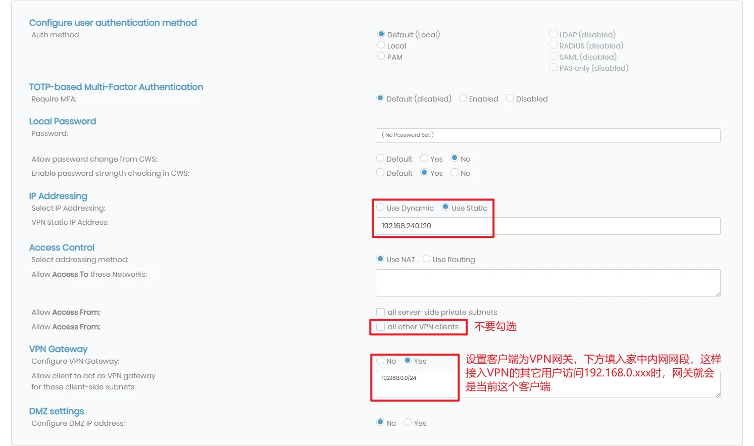This screenshot has width=754, height=446.
Task: Select PAS only (disabled) radio
Action: click(x=554, y=68)
